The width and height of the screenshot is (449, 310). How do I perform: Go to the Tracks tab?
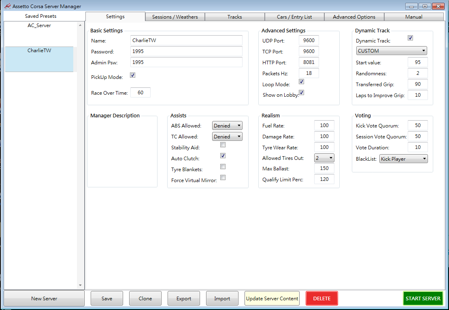(x=234, y=17)
